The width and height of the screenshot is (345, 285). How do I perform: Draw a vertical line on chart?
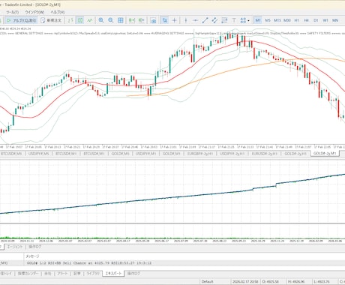click(186, 20)
